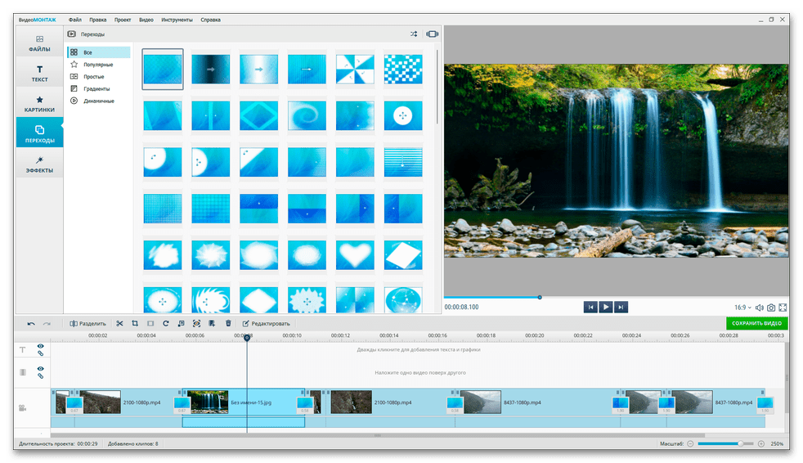Click the green Сохранить видео button

coord(756,323)
